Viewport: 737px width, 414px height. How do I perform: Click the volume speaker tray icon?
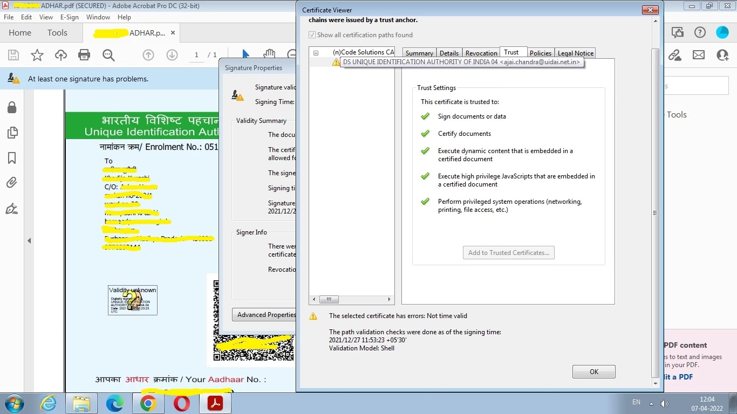665,403
